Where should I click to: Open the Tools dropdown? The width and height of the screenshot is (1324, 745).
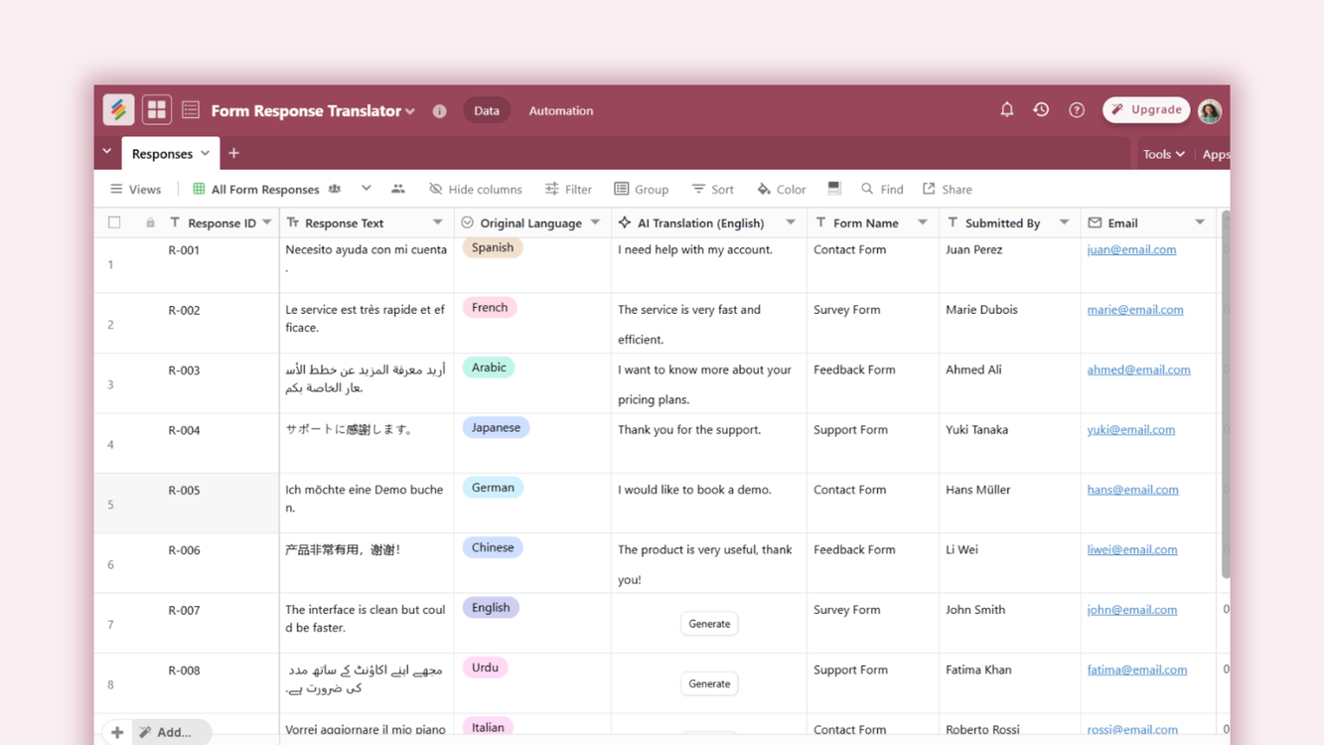(x=1162, y=154)
